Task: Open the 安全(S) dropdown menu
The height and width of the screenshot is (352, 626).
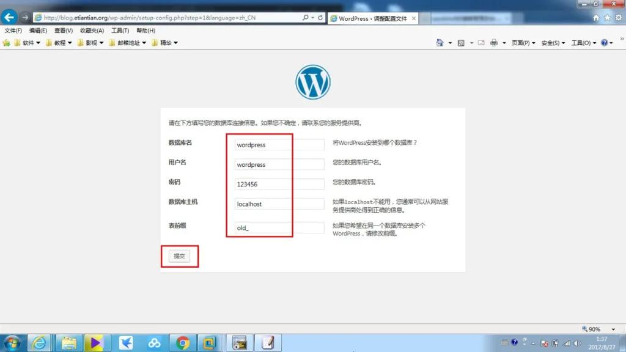Action: point(552,43)
